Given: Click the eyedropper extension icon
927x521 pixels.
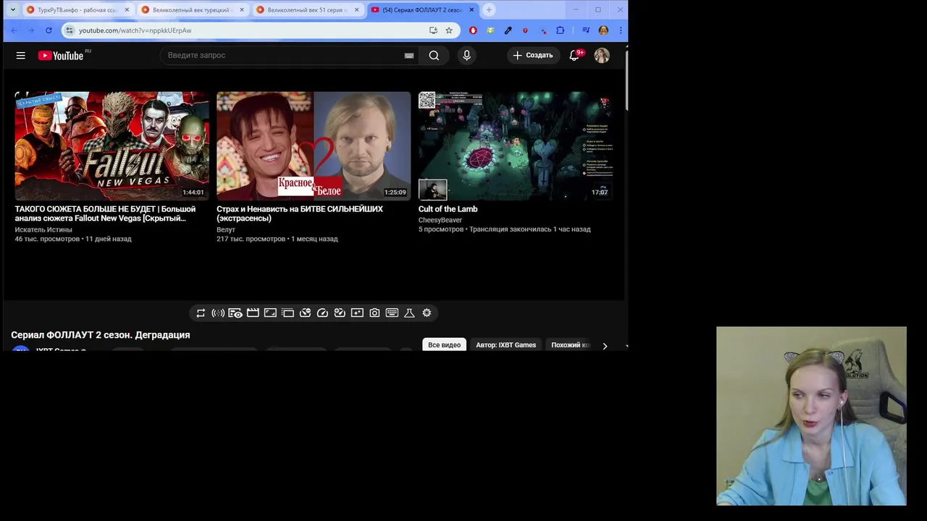Looking at the screenshot, I should click(x=508, y=30).
